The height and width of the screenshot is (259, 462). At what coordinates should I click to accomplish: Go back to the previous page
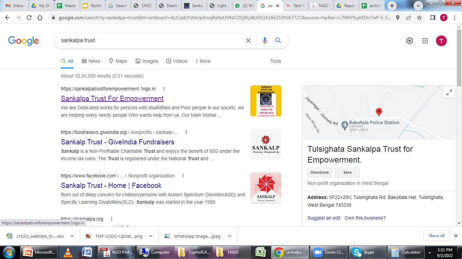tap(8, 18)
